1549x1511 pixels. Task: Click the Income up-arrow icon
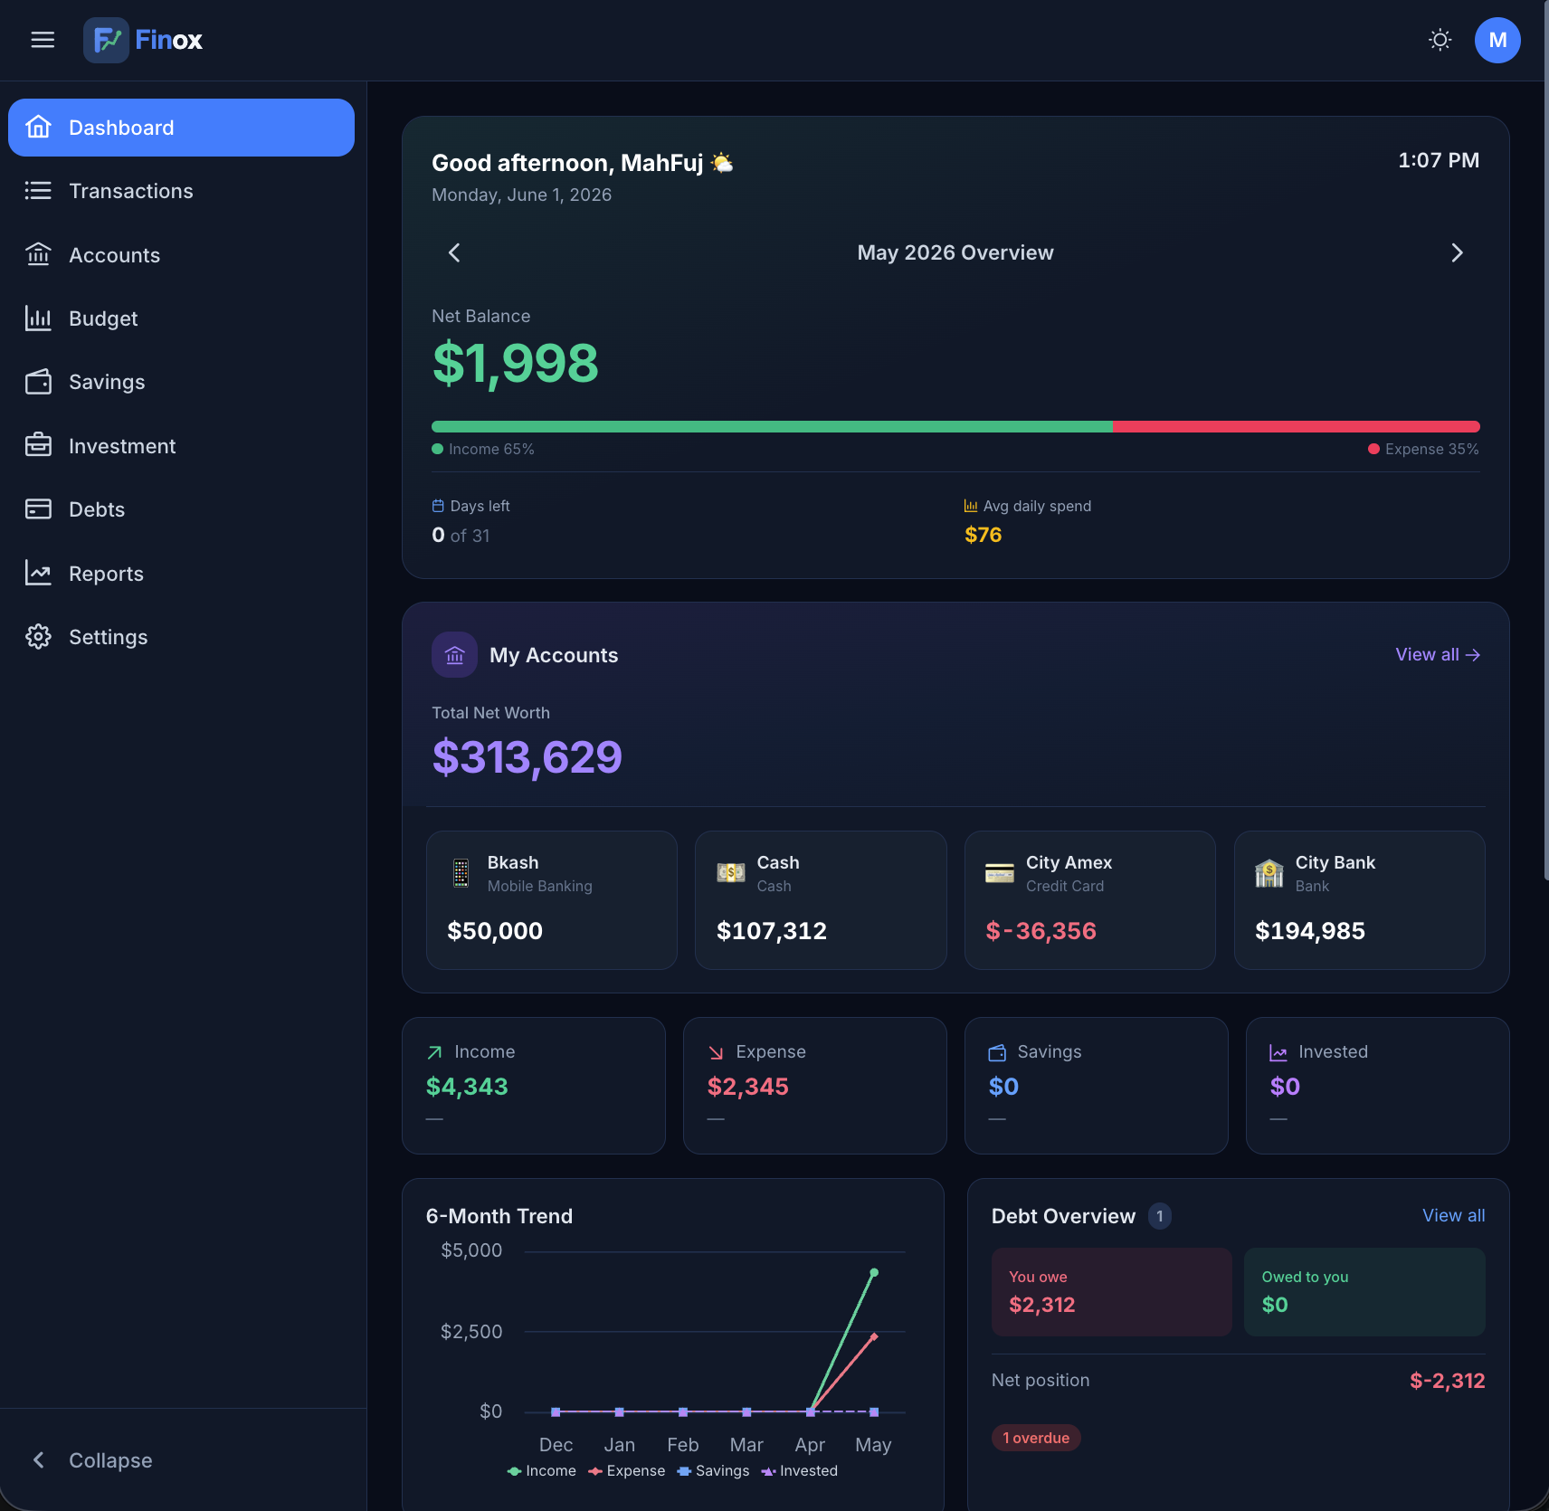pos(434,1052)
